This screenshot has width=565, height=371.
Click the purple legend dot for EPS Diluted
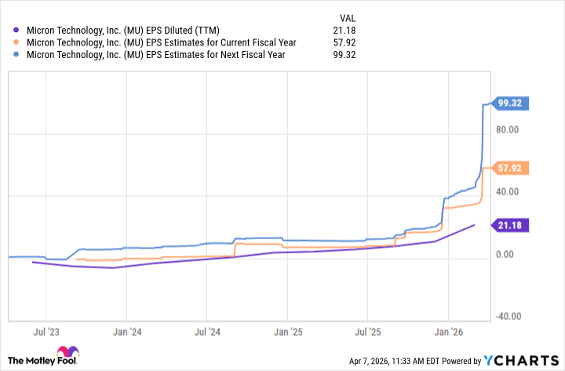click(x=15, y=31)
